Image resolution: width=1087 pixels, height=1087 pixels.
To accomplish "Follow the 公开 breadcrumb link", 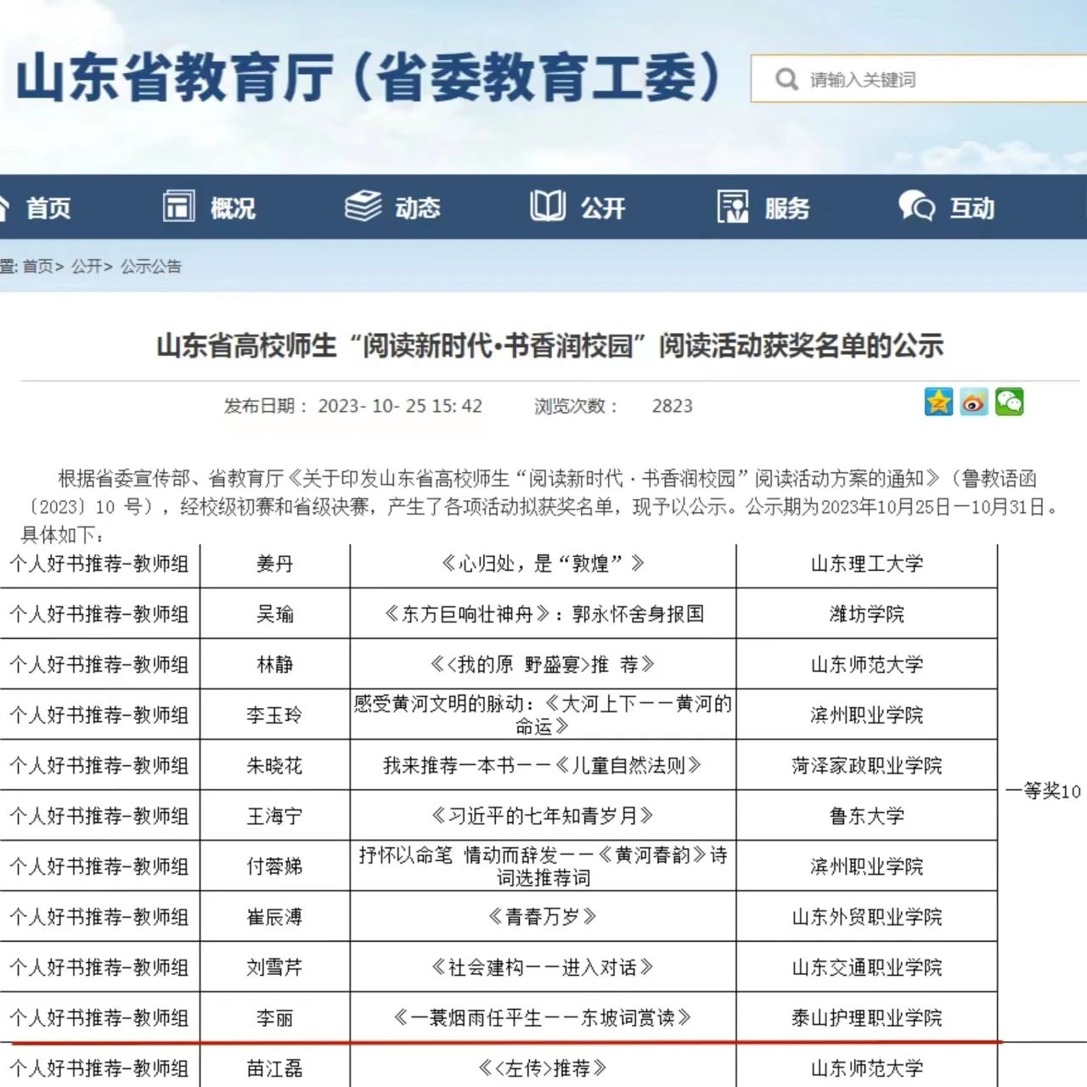I will point(87,267).
